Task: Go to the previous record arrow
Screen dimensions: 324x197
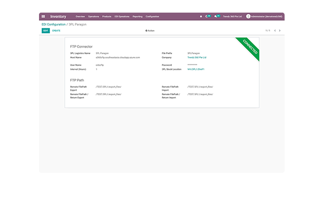Action: [x=275, y=31]
